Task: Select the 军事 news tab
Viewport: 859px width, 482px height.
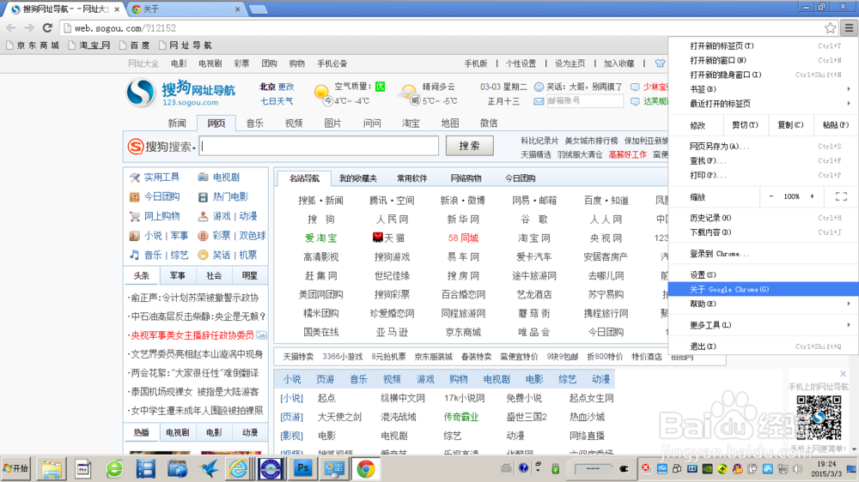Action: point(178,276)
